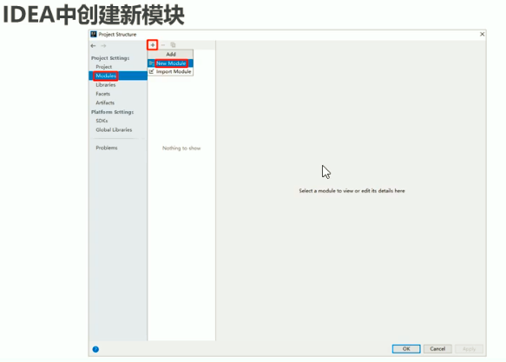Dismiss the dialog with Cancel

pos(437,349)
